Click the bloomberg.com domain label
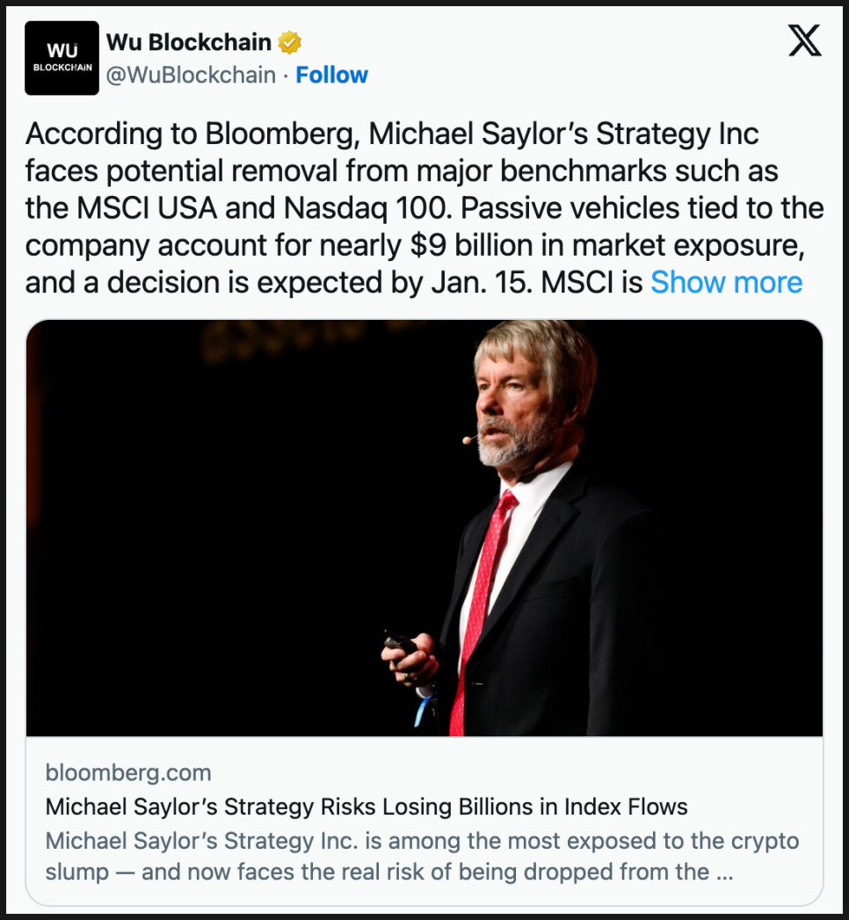849x920 pixels. pos(128,773)
